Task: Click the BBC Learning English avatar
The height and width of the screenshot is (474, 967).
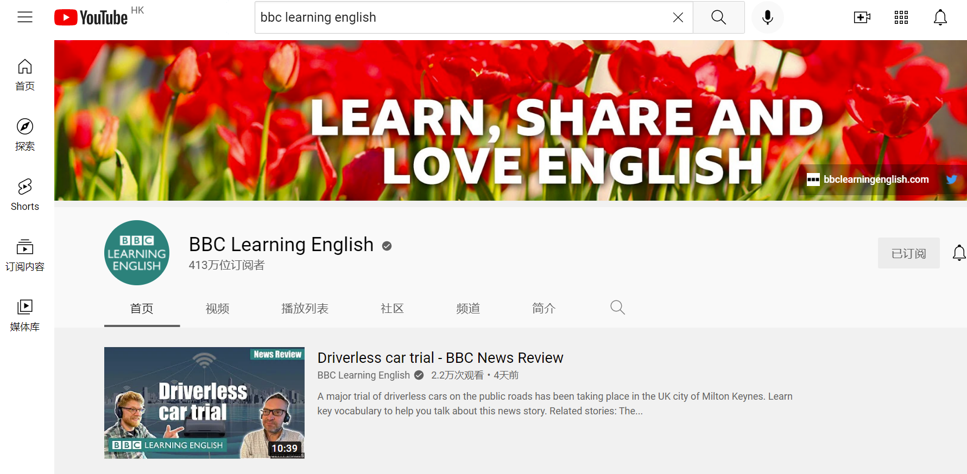Action: tap(137, 253)
